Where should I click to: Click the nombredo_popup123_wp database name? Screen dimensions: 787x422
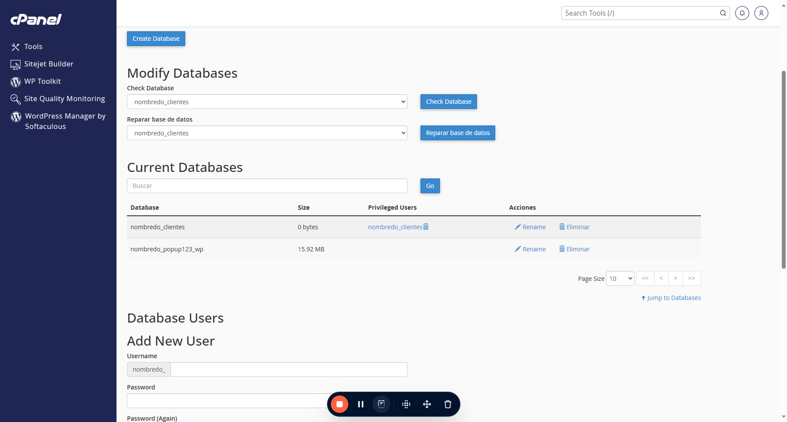click(x=167, y=249)
